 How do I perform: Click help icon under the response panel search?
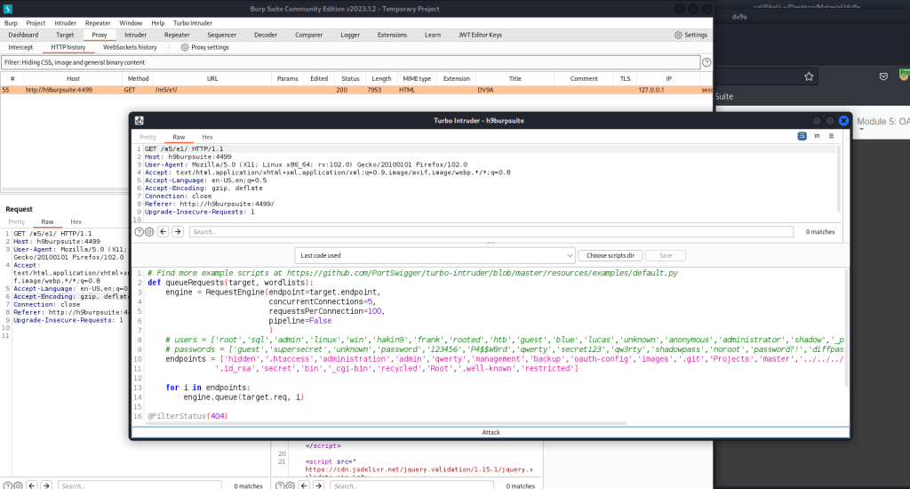pos(280,485)
